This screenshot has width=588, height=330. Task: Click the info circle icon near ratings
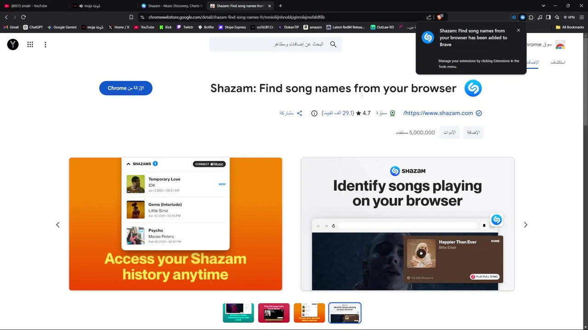click(x=314, y=113)
